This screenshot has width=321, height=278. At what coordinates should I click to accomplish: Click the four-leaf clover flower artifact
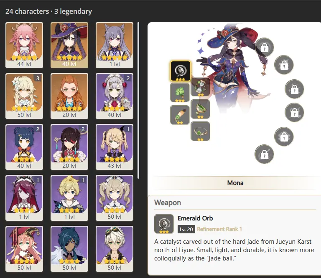[x=180, y=92]
